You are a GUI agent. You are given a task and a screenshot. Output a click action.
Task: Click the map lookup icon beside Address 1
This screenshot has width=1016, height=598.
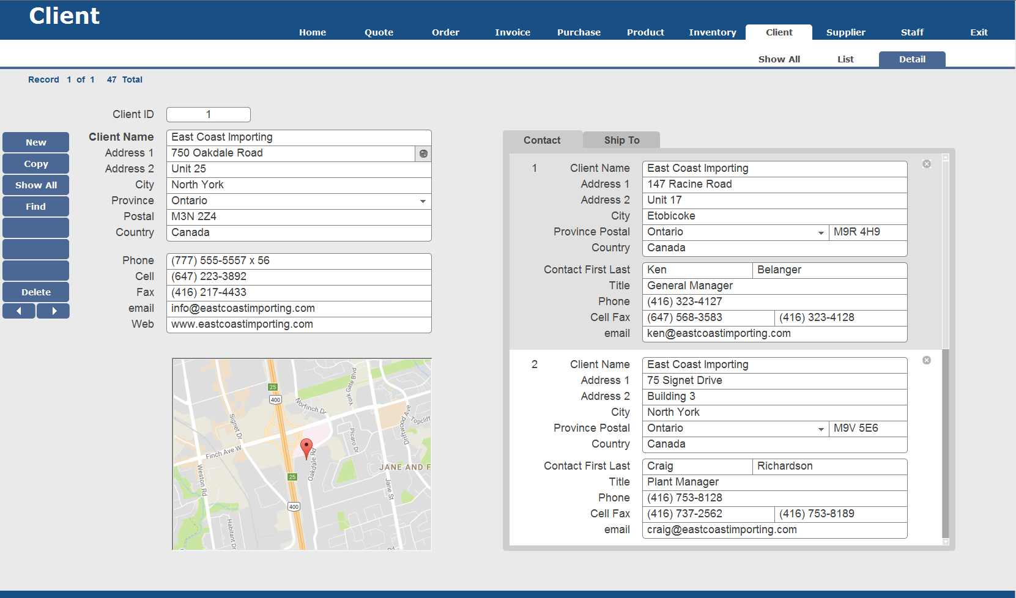pyautogui.click(x=423, y=153)
